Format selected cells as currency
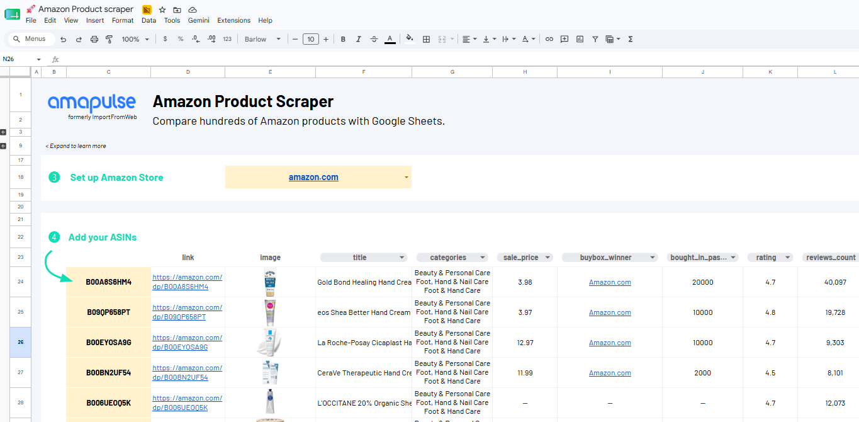 (165, 39)
